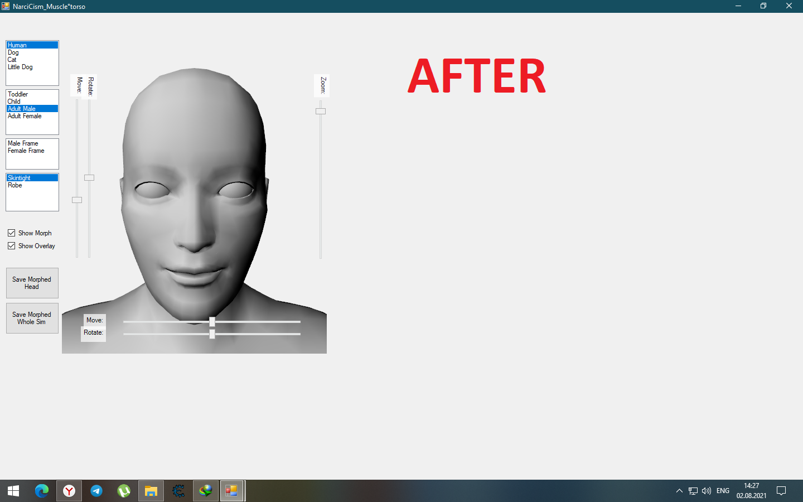
Task: Show hidden system tray icons
Action: [679, 491]
